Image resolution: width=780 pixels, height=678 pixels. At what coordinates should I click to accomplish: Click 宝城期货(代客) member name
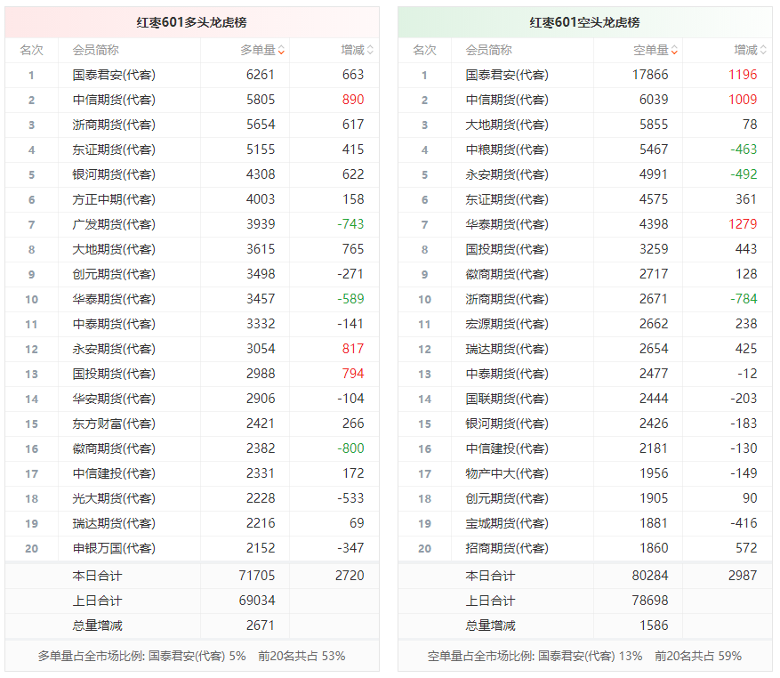click(507, 523)
